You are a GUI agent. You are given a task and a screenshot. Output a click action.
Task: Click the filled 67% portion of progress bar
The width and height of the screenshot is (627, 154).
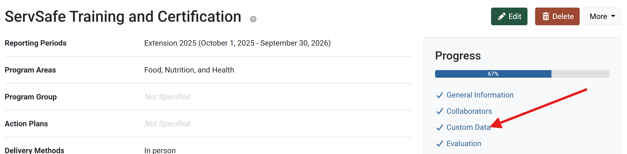point(493,74)
